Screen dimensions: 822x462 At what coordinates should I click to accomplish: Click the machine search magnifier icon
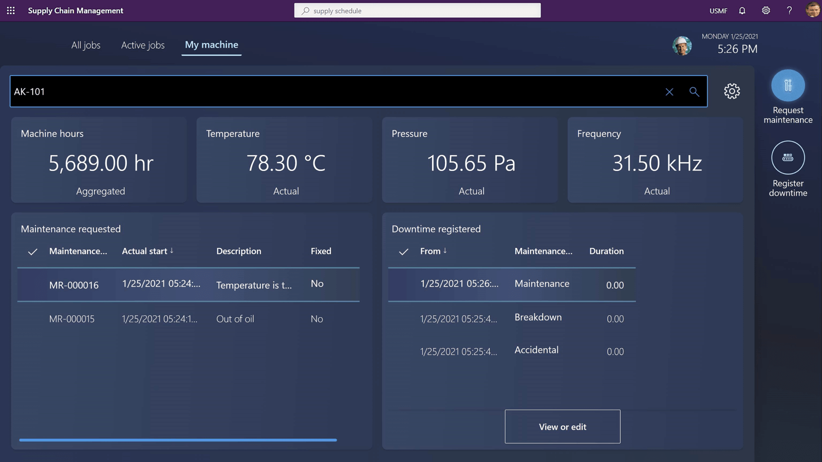[x=694, y=92]
